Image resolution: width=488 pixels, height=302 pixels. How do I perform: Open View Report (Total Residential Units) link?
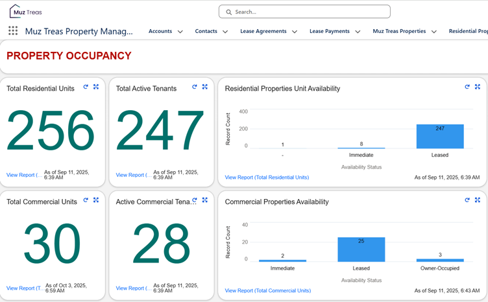pos(267,178)
